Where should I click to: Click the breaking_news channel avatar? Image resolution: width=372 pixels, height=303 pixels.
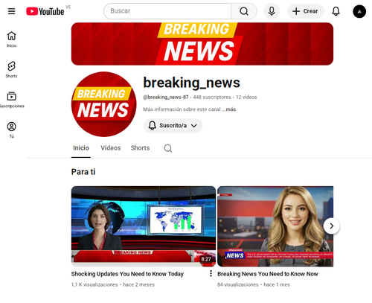[x=103, y=104]
